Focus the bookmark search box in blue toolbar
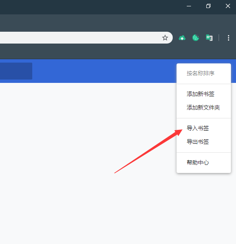This screenshot has width=236, height=244. 16,71
